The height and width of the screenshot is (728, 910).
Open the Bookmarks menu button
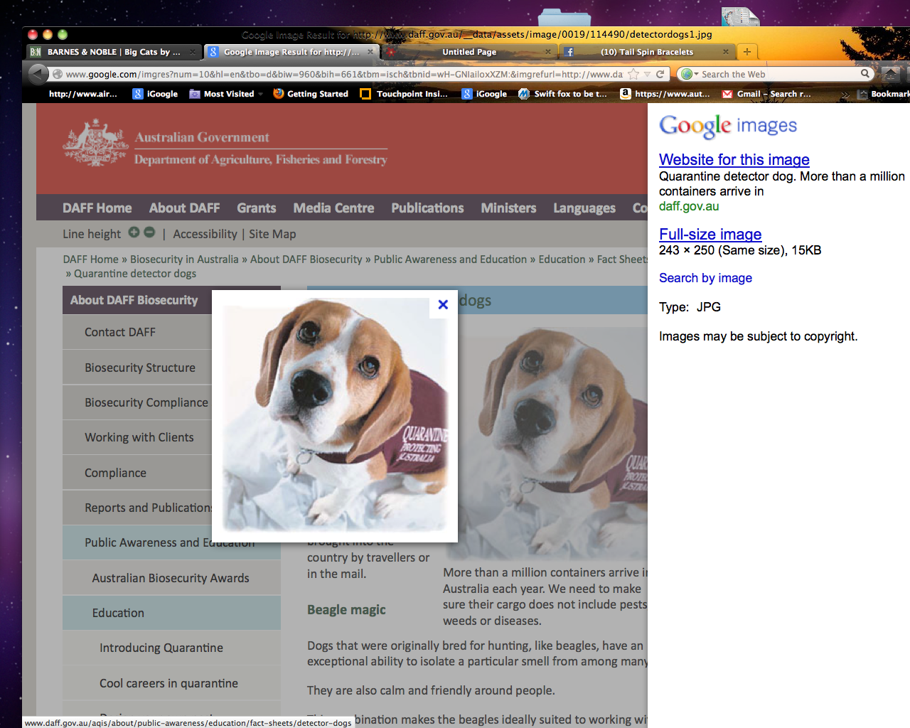[883, 94]
